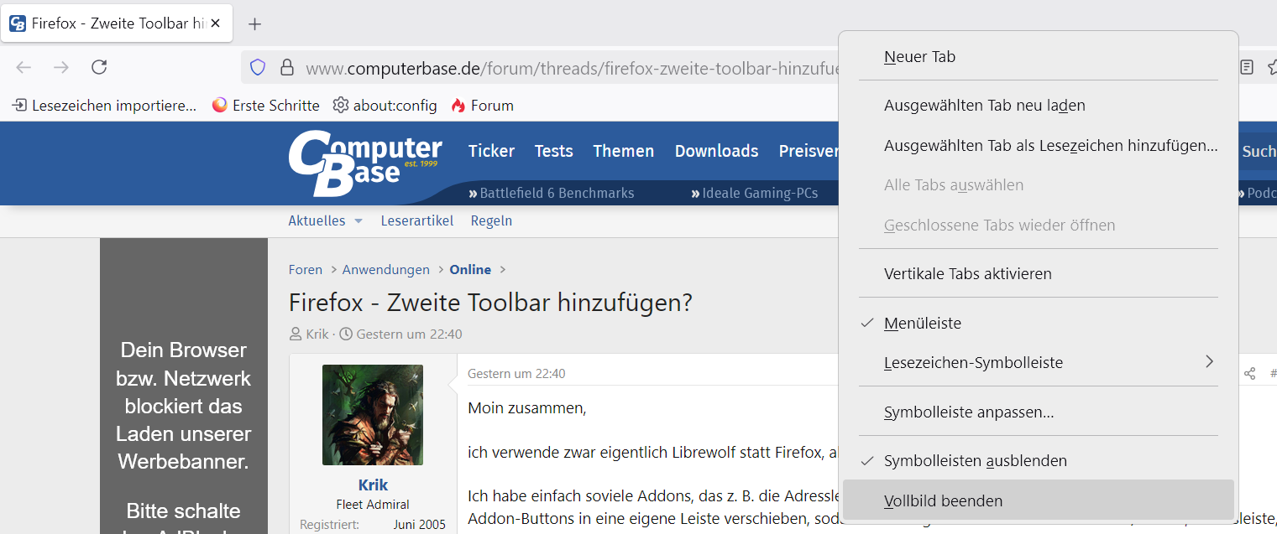
Task: Click the Krik username under avatar
Action: (x=373, y=486)
